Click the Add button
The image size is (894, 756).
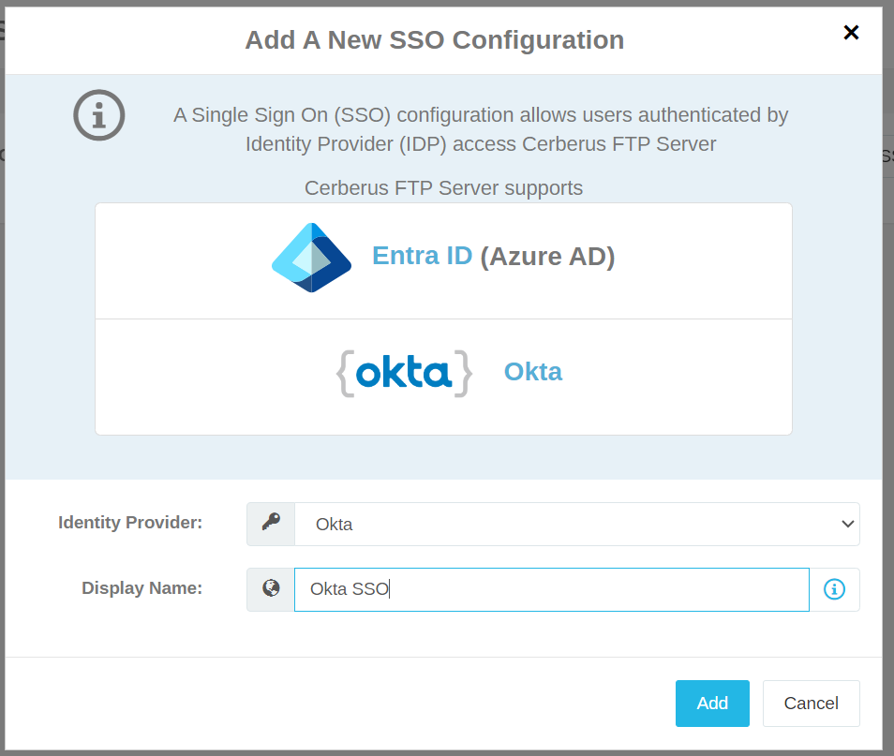coord(712,703)
